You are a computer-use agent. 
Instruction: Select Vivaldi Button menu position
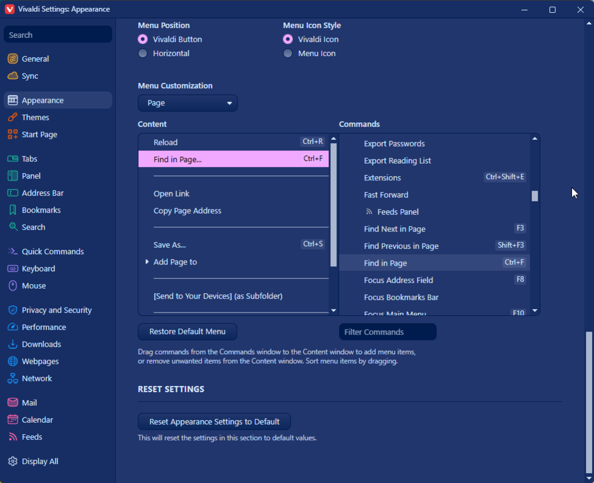pos(143,39)
